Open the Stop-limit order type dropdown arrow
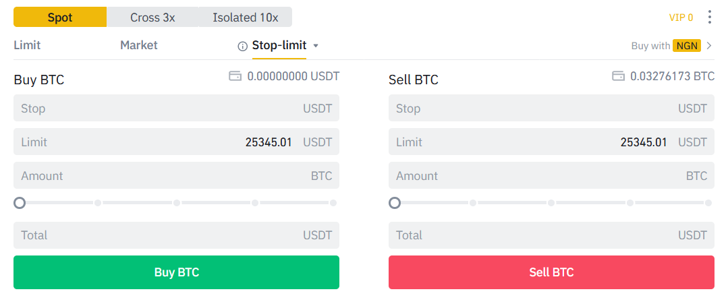The image size is (728, 302). 316,46
